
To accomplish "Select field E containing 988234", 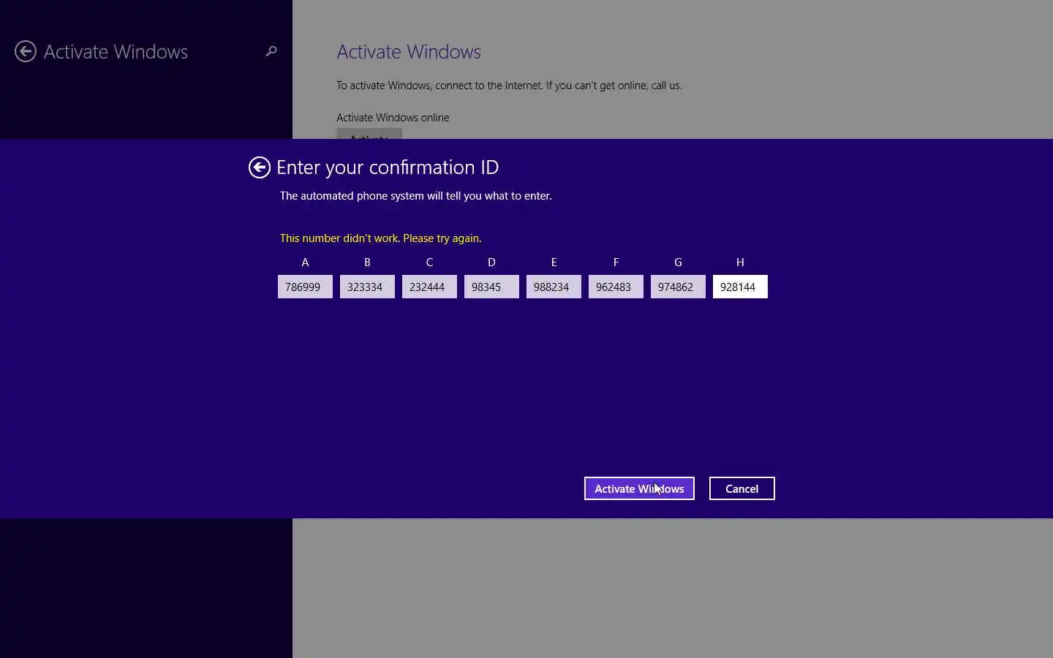I will (x=554, y=287).
